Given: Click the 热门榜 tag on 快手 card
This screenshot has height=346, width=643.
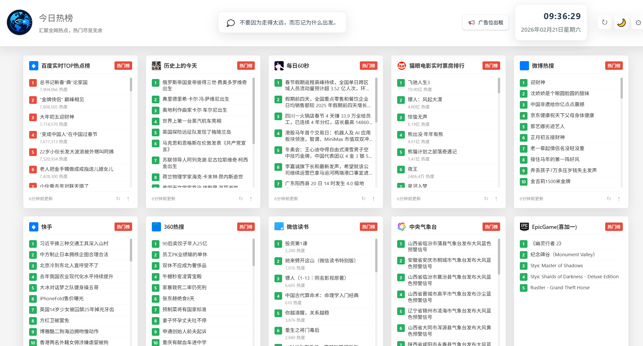Looking at the screenshot, I should pyautogui.click(x=123, y=227).
